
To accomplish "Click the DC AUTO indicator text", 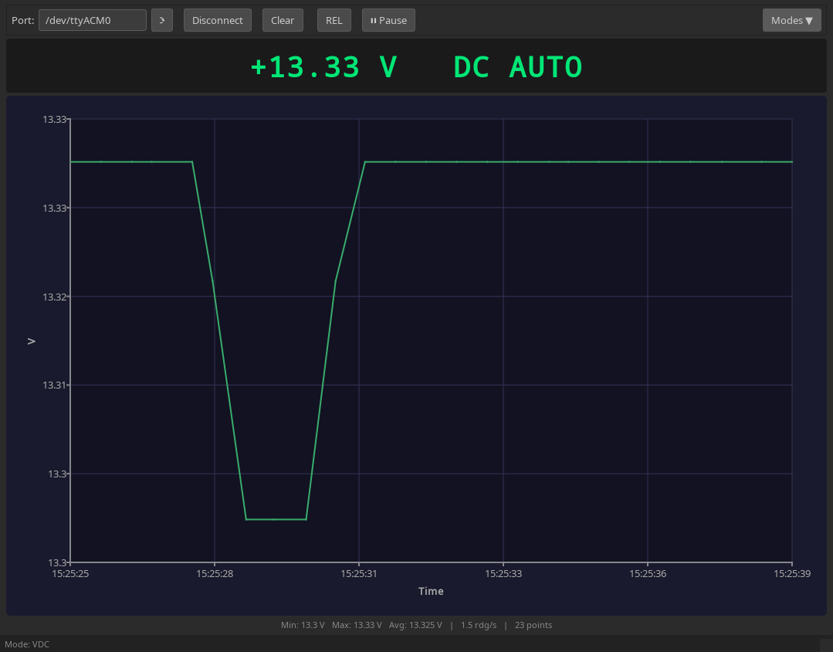I will pyautogui.click(x=517, y=67).
